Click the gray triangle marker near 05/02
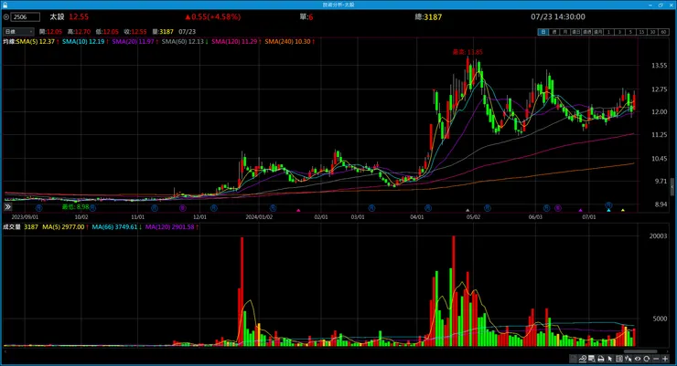The image size is (677, 366). (467, 210)
